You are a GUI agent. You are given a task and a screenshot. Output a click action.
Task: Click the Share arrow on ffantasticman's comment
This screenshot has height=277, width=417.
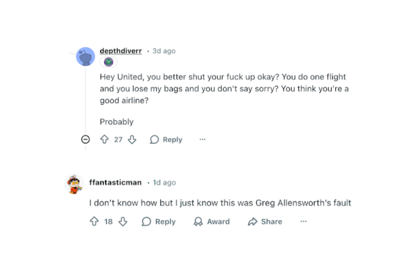[253, 221]
